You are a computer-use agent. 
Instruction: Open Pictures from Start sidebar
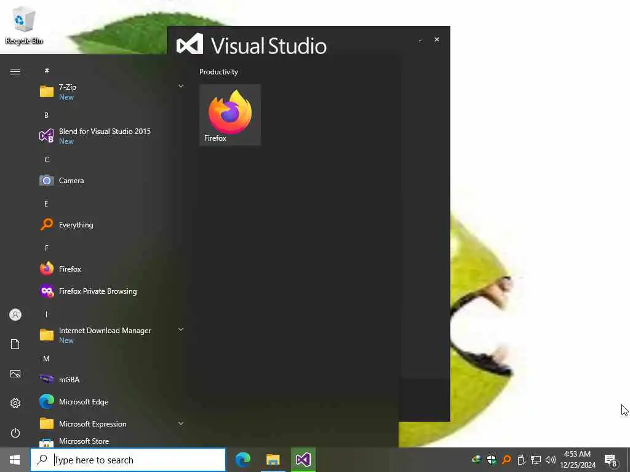[15, 374]
